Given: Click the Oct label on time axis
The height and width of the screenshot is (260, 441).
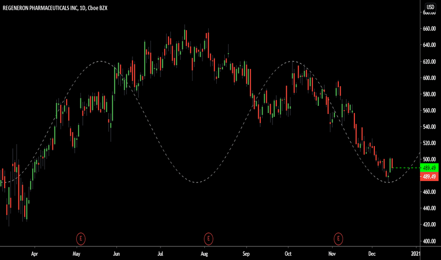Looking at the screenshot, I should [x=288, y=254].
